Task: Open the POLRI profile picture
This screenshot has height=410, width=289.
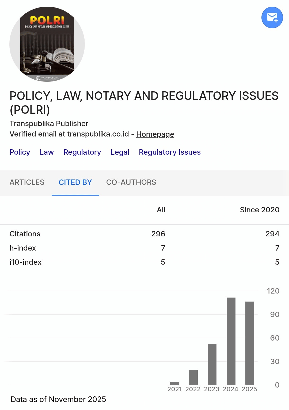Action: (47, 44)
